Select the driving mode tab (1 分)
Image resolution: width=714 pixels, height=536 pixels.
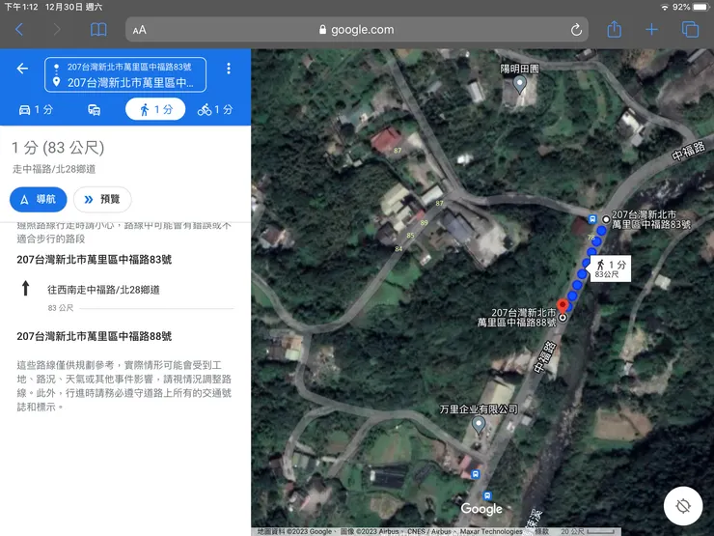(x=36, y=110)
